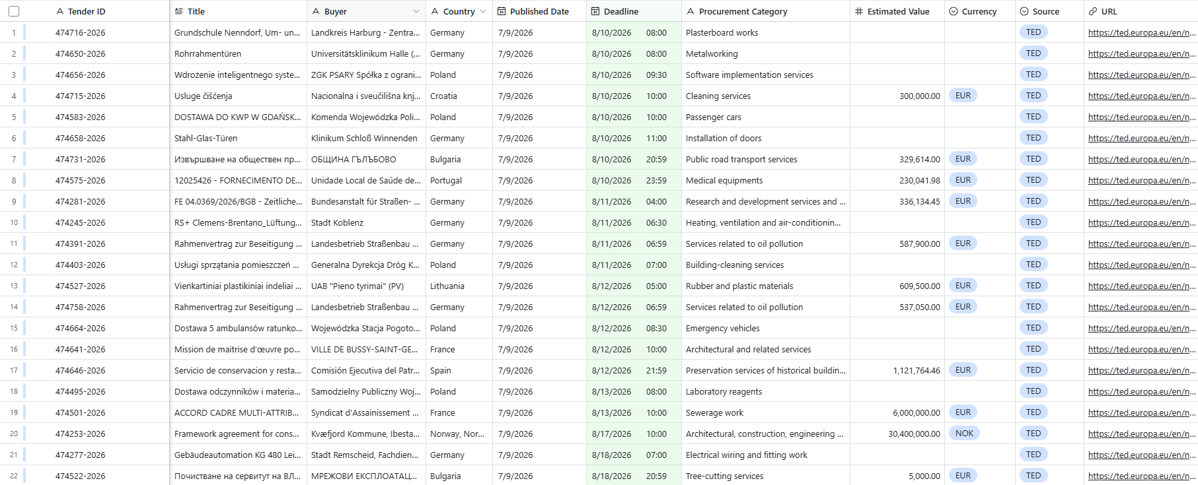This screenshot has height=485, width=1198.
Task: Click the URL column link icon
Action: coord(1093,11)
